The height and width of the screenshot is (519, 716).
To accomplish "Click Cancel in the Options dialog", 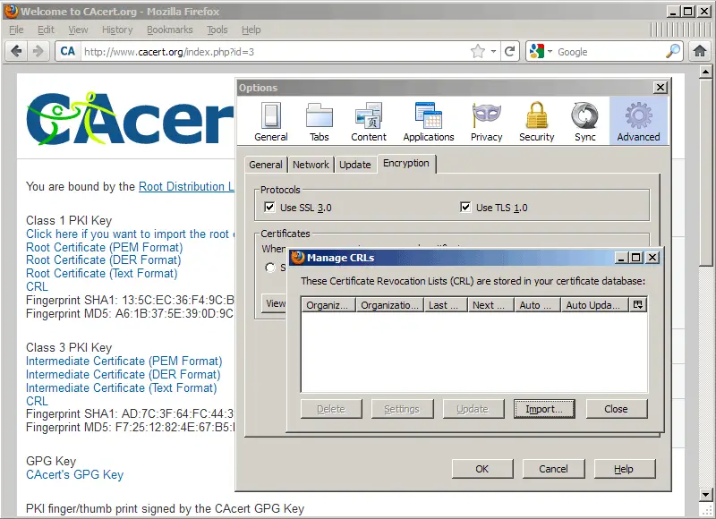I will [553, 469].
